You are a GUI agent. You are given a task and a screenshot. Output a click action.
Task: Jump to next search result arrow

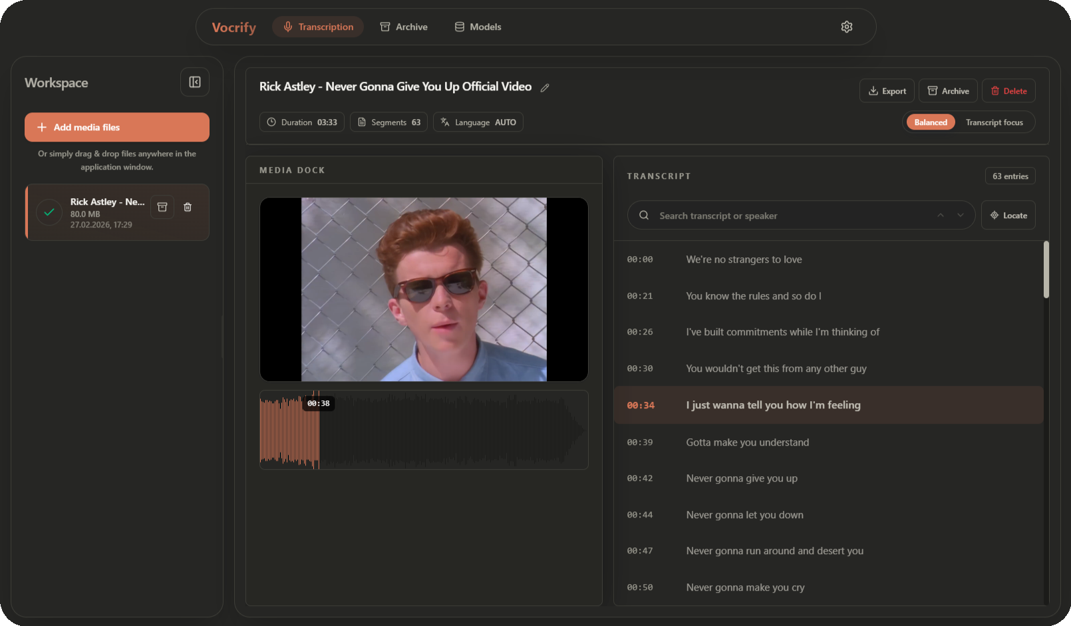(960, 216)
